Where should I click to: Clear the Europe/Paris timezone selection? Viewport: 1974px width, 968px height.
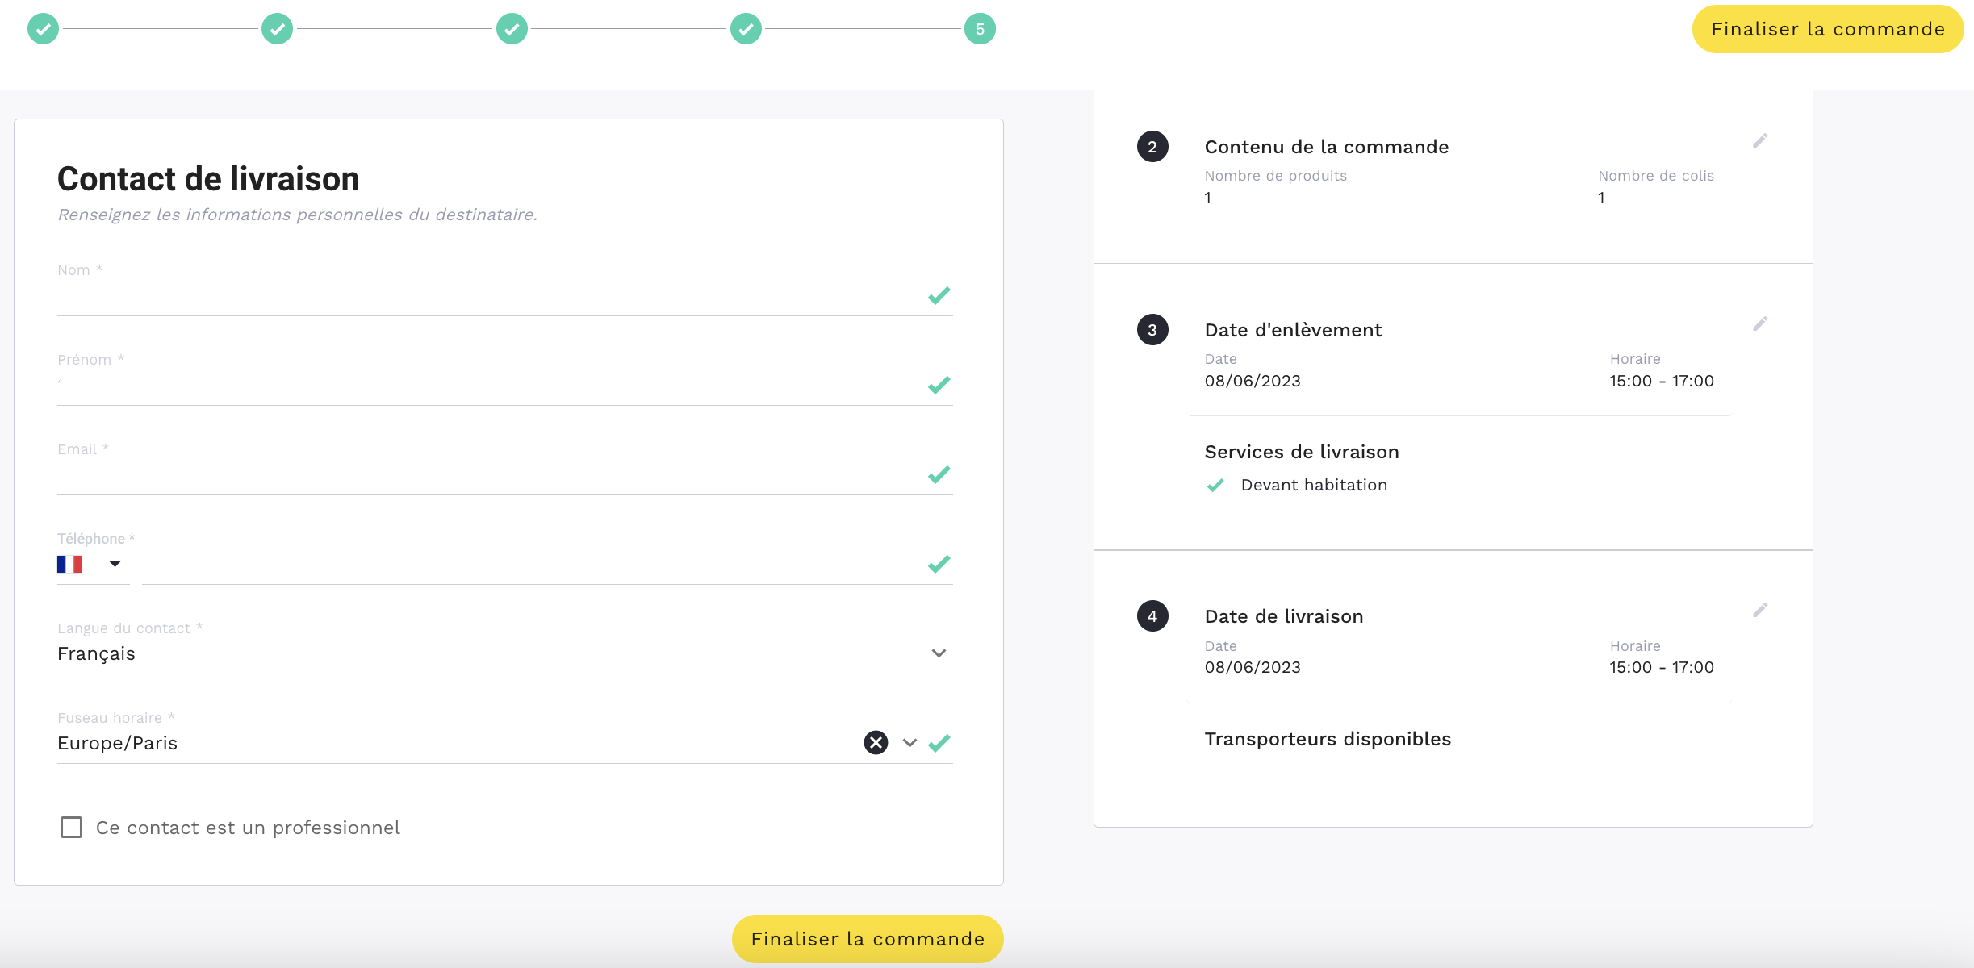pyautogui.click(x=876, y=742)
